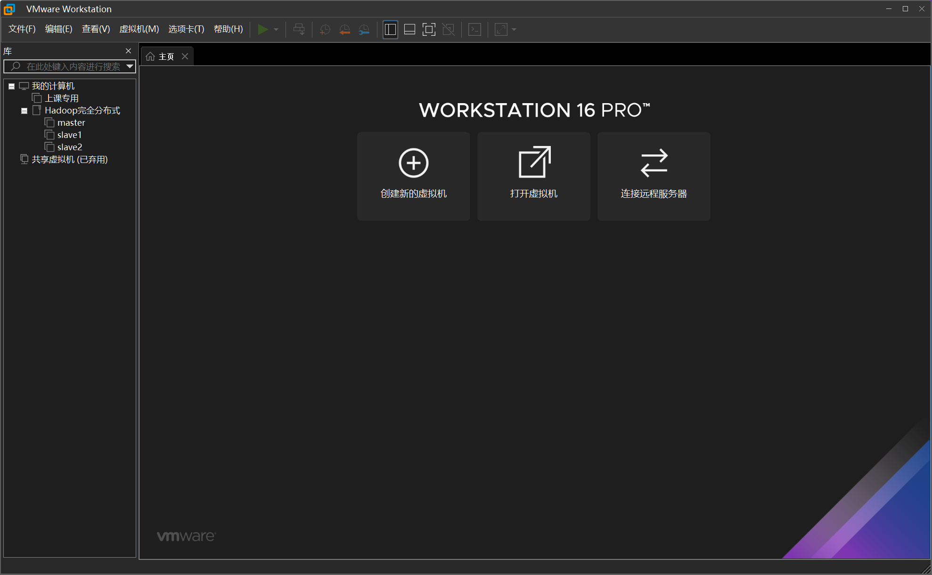
Task: Select 共享虚拟机 (已弃用) item
Action: [x=69, y=160]
